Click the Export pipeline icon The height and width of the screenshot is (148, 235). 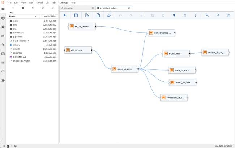coord(87,15)
